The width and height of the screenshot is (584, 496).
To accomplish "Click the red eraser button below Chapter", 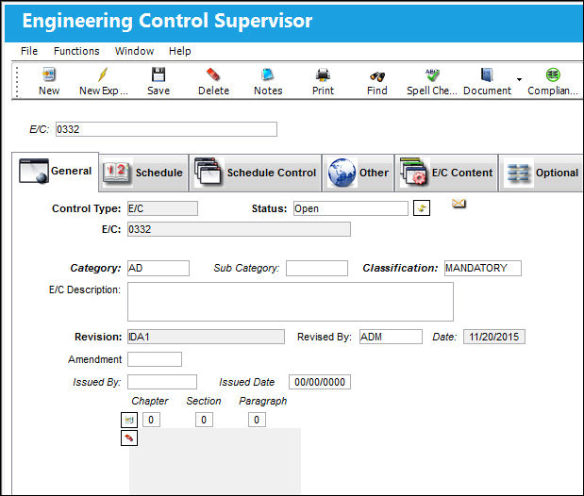I will (x=129, y=438).
